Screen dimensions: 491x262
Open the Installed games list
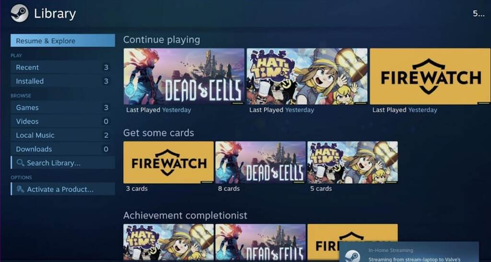coord(63,81)
